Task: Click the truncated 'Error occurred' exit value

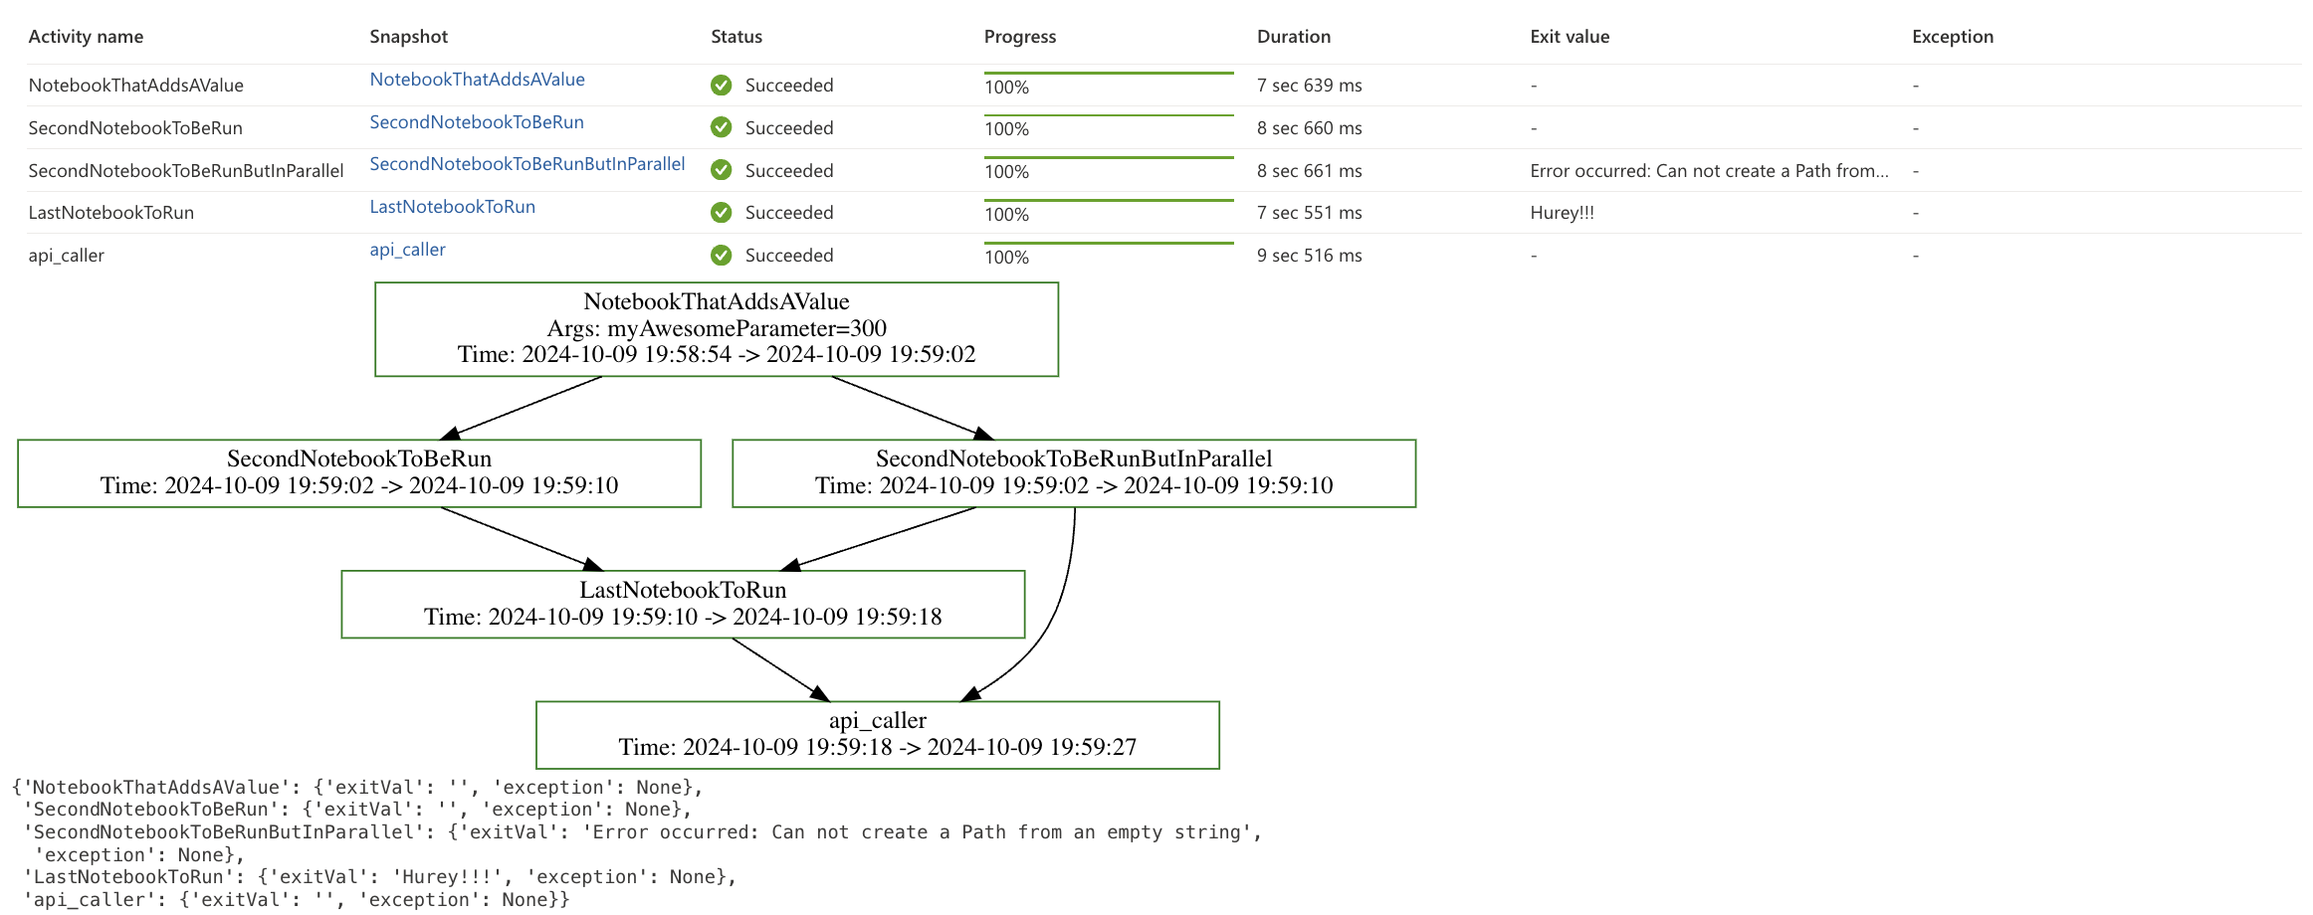Action: [x=1708, y=171]
